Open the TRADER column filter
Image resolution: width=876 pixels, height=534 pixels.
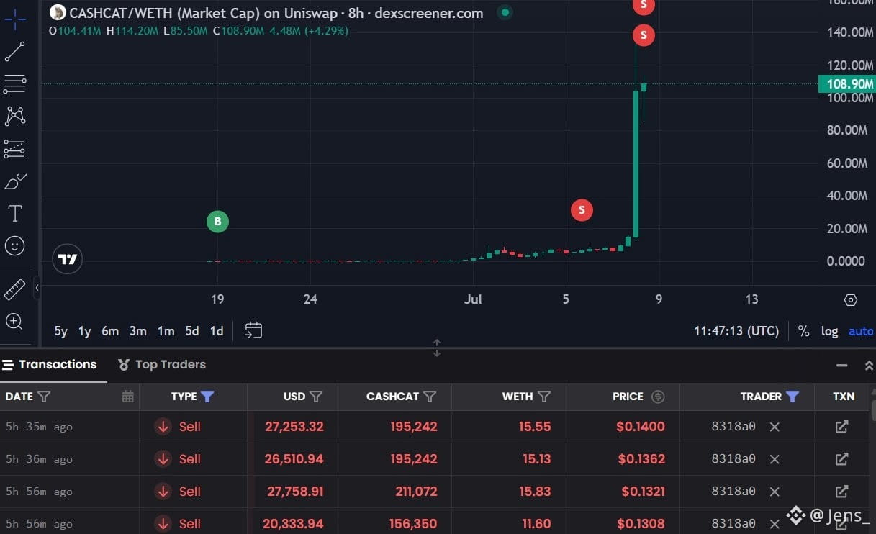point(793,397)
